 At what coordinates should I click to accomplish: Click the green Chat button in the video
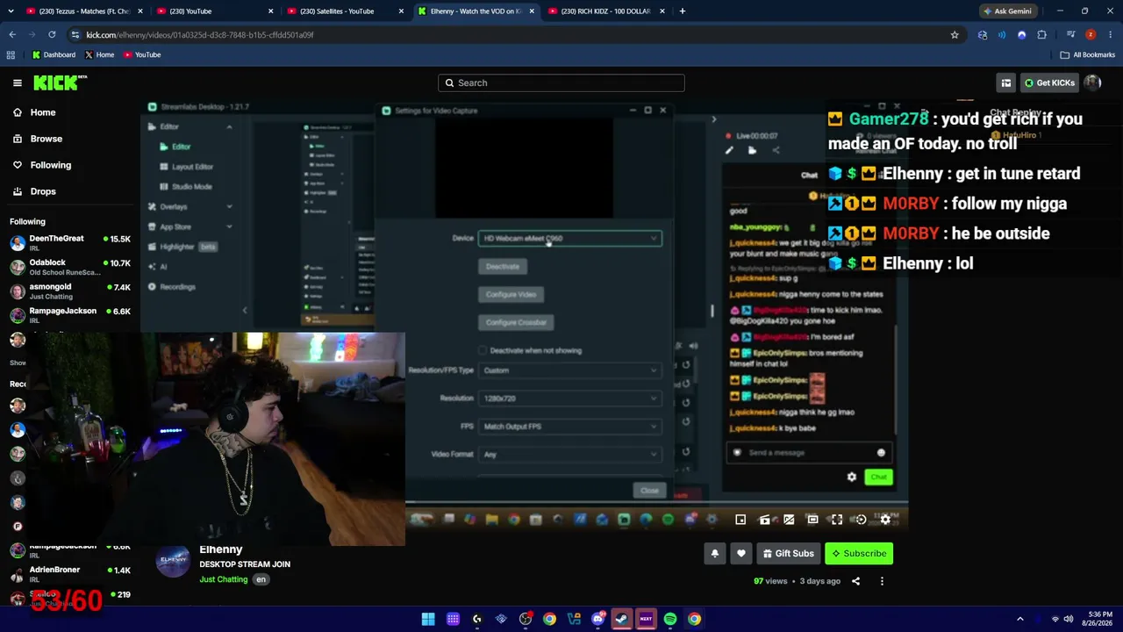878,477
